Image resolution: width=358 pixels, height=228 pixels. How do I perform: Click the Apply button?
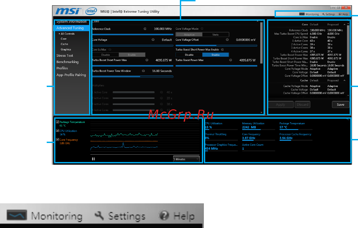pyautogui.click(x=281, y=104)
